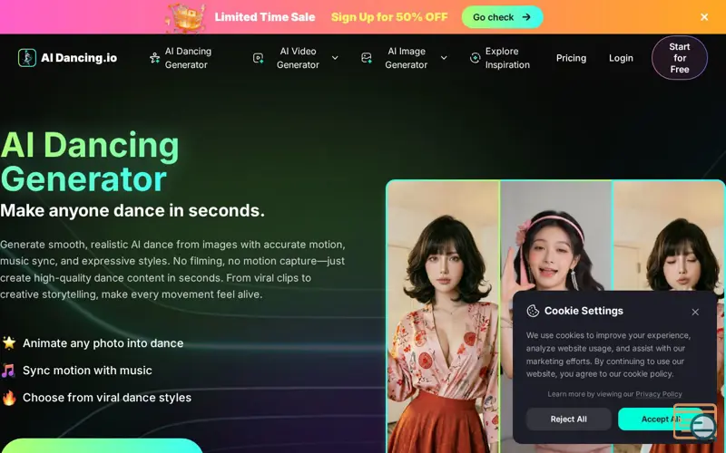Click the star icon beside Animate any photo
Image resolution: width=726 pixels, height=453 pixels.
[x=9, y=342]
